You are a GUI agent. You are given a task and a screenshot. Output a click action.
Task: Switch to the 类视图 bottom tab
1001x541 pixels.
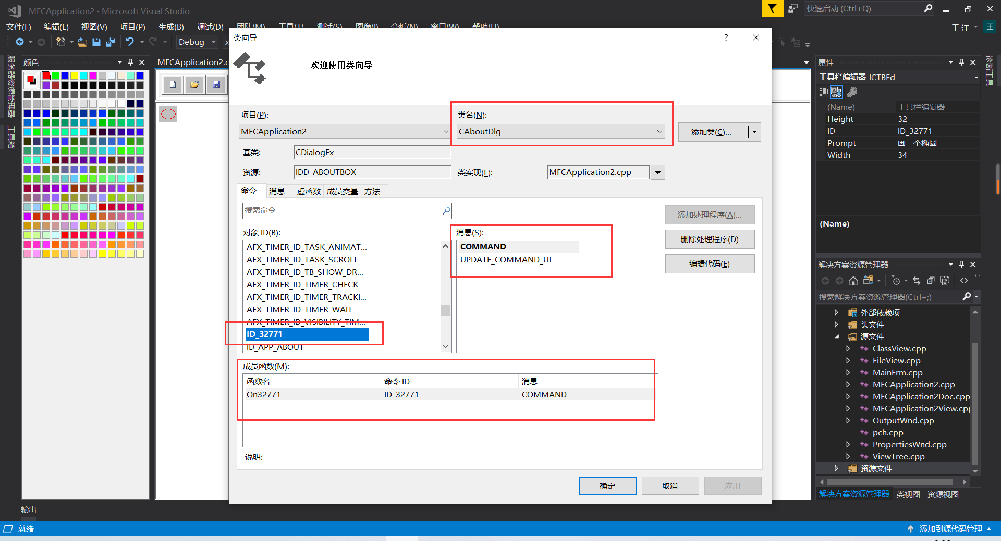click(x=908, y=494)
